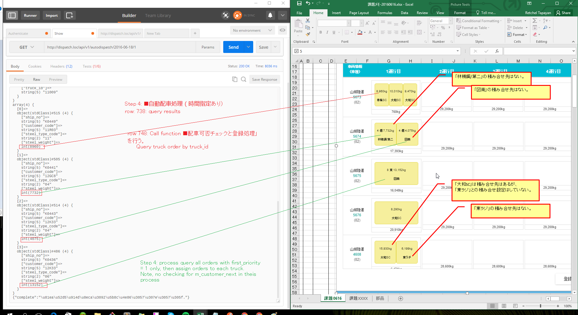The width and height of the screenshot is (578, 315).
Task: Switch response view to Preview
Action: (x=56, y=79)
